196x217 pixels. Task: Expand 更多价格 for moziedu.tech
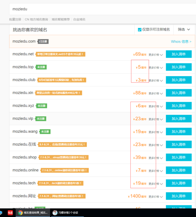click(156, 184)
